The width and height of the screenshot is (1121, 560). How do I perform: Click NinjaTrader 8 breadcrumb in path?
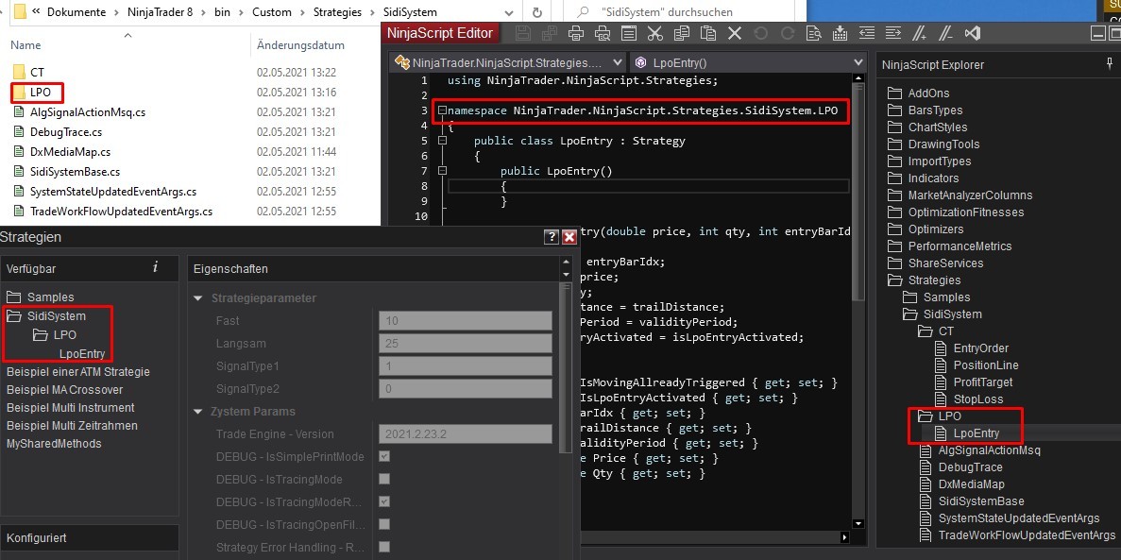(x=161, y=12)
